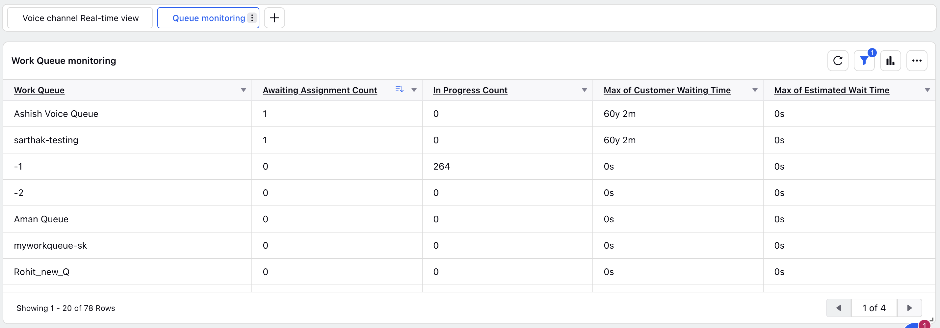940x328 pixels.
Task: Add a new tab with plus button
Action: tap(274, 18)
